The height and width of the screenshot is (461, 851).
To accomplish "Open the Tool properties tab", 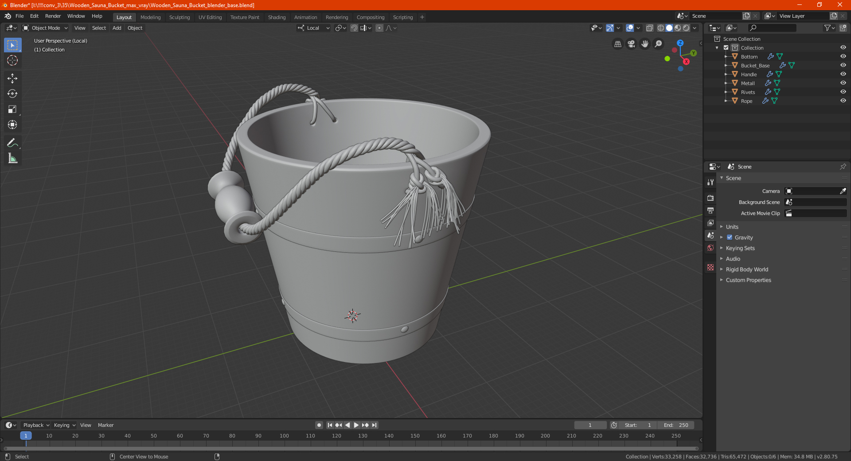I will pos(710,182).
